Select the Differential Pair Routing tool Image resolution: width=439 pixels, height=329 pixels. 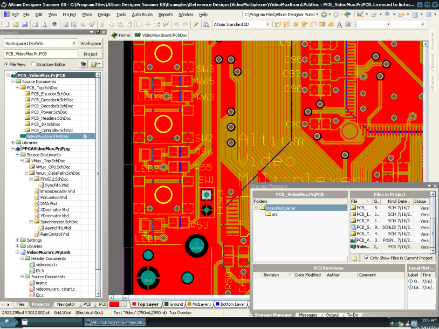287,25
